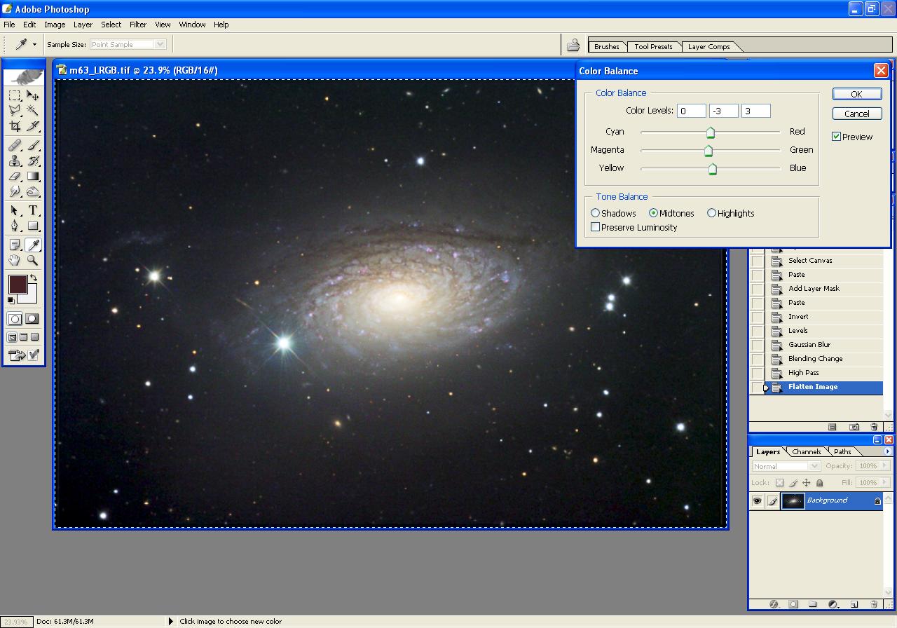Select the Magic Wand tool
Viewport: 897px width, 628px height.
pos(33,111)
